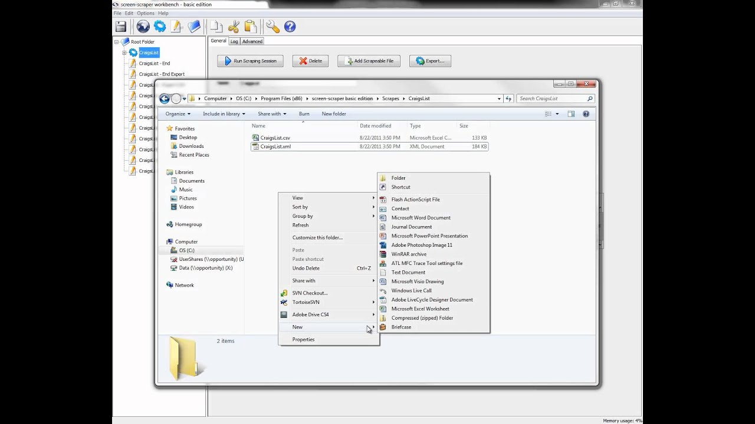755x424 pixels.
Task: Open the view options dropdown arrow
Action: pyautogui.click(x=557, y=114)
